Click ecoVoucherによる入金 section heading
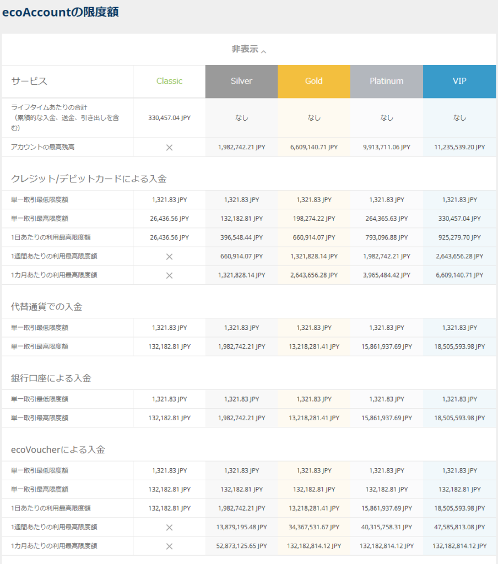Image resolution: width=498 pixels, height=564 pixels. [58, 449]
